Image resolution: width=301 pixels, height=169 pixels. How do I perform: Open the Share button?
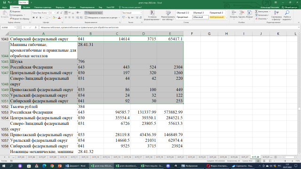tap(290, 8)
